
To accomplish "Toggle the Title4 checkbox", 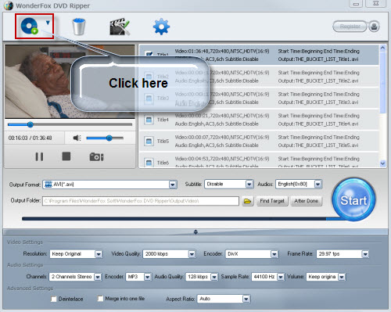I will point(149,120).
